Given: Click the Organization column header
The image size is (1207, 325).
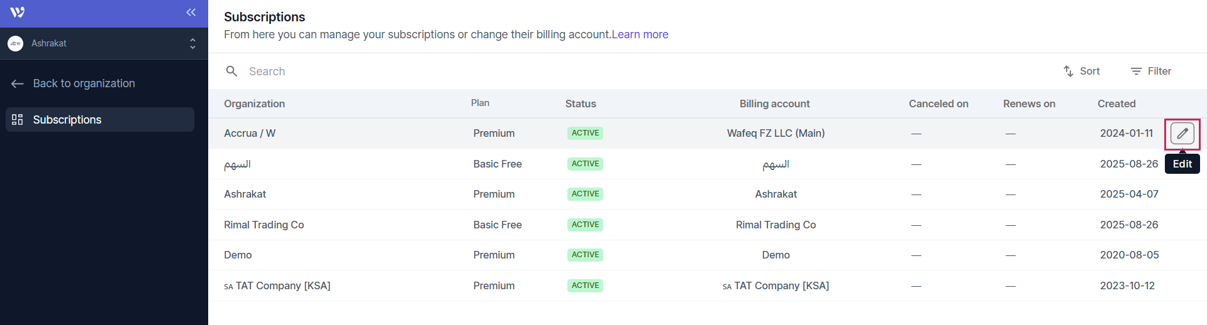Looking at the screenshot, I should [254, 104].
